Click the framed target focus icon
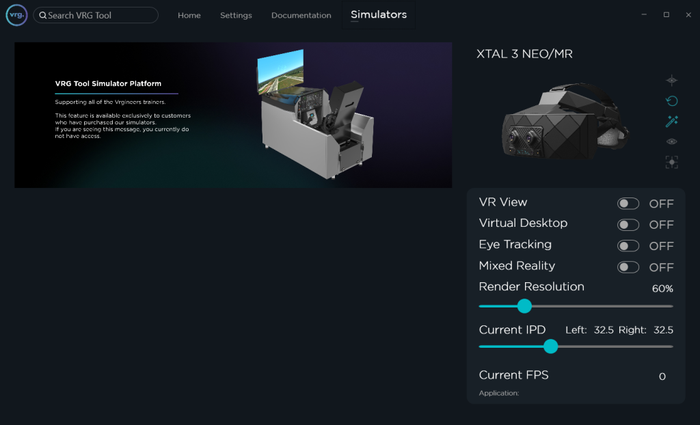The width and height of the screenshot is (700, 425). [672, 162]
